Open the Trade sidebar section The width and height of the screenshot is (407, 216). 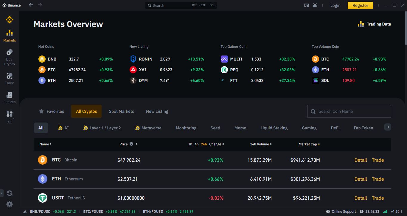10,79
